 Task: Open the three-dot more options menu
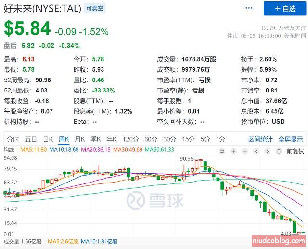click(x=249, y=8)
